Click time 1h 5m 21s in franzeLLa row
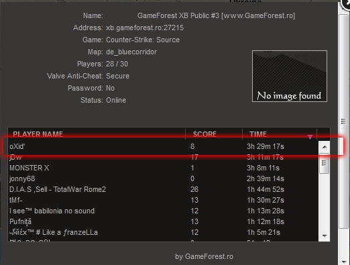 click(x=264, y=232)
